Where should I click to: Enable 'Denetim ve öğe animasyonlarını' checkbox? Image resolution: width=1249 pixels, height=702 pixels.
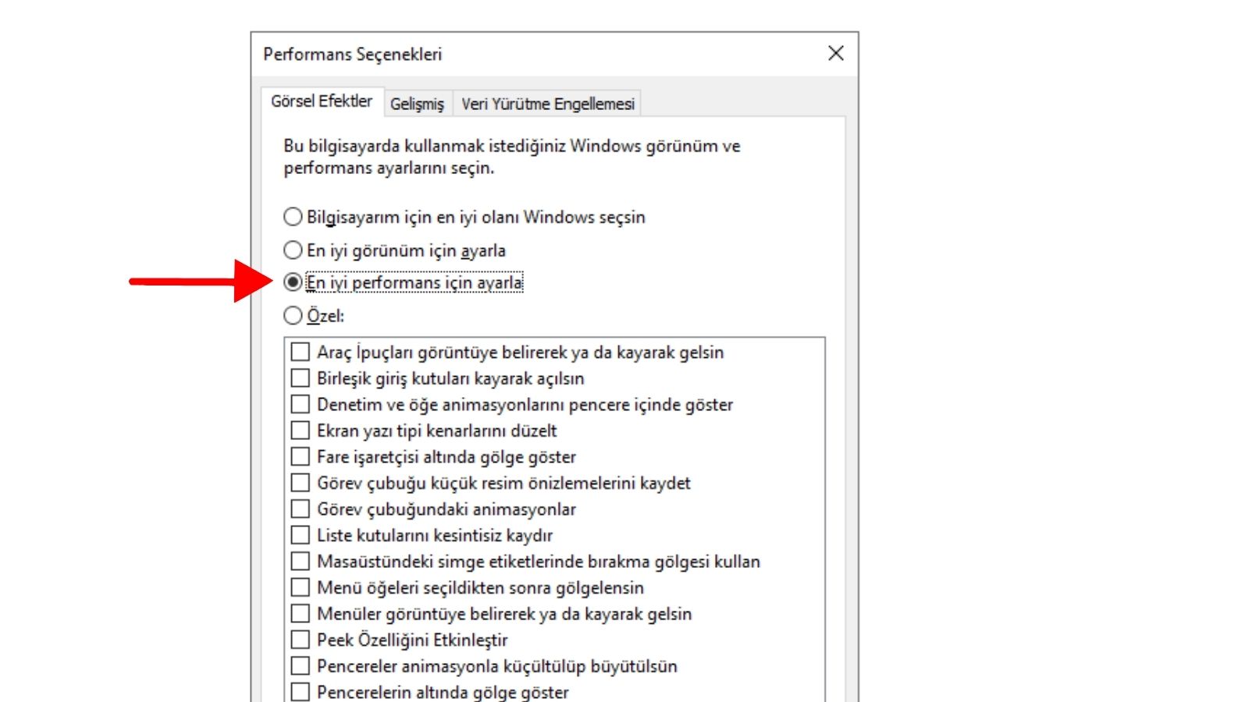(x=301, y=404)
